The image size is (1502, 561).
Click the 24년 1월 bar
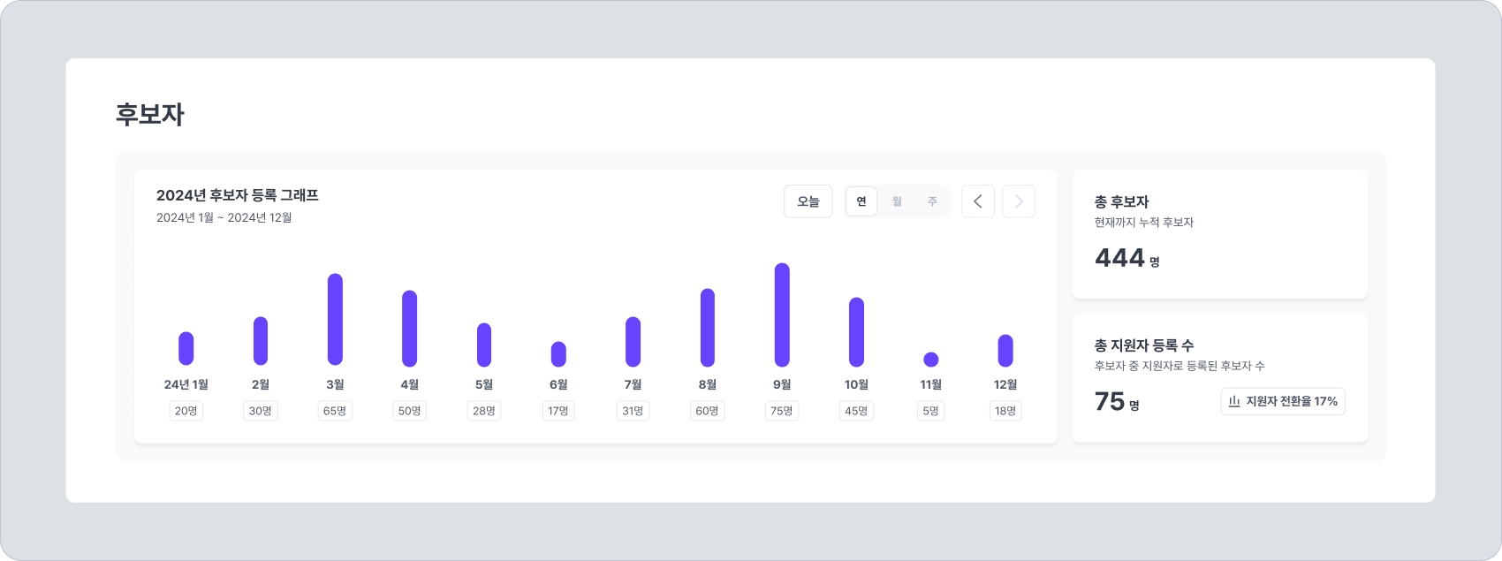click(186, 348)
